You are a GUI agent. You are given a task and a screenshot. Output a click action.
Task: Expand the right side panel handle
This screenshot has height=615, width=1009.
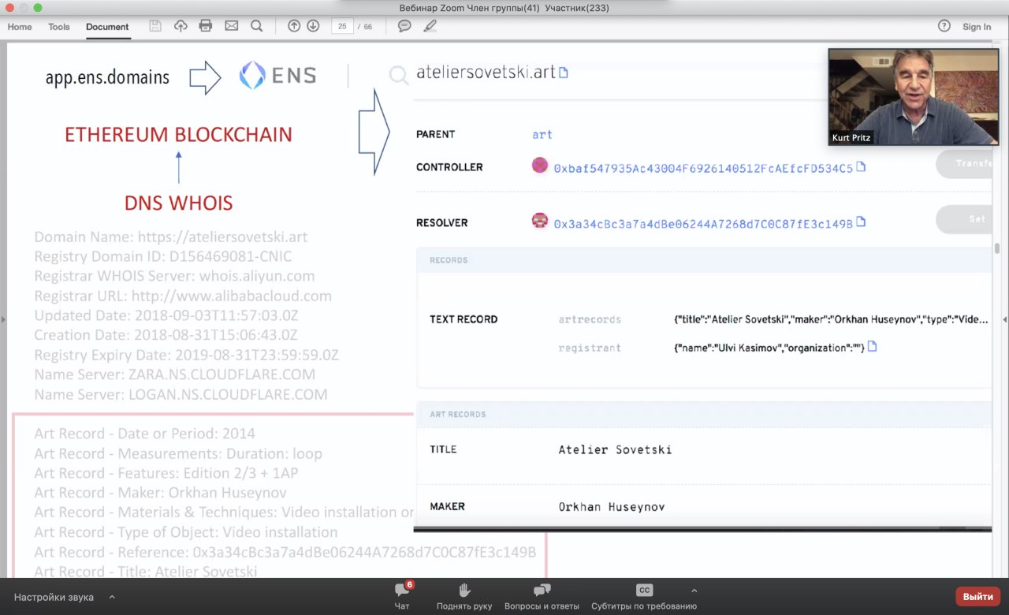[x=1005, y=319]
